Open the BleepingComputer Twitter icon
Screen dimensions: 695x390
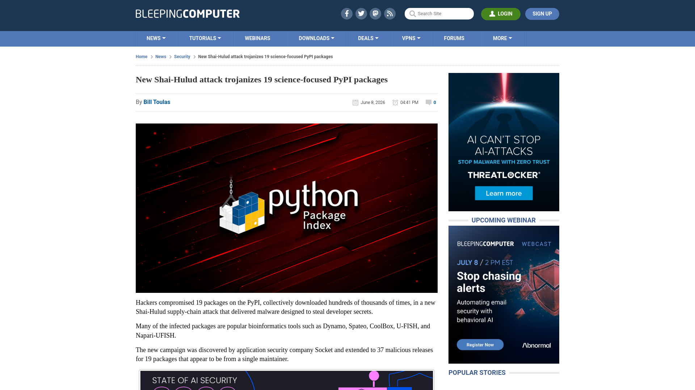(361, 14)
